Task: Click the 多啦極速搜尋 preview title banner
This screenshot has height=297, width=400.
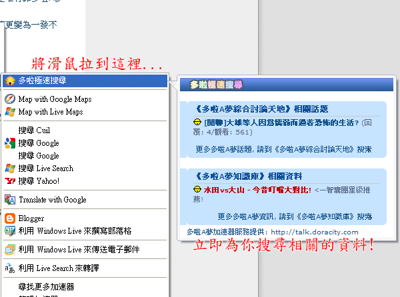Action: (287, 85)
